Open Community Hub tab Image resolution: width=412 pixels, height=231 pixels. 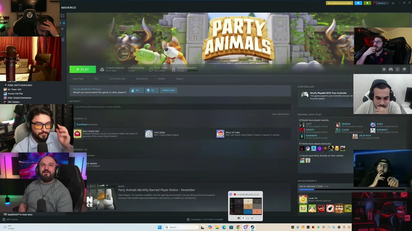(x=117, y=79)
